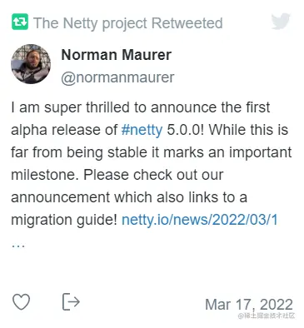Click the text 'milestone. Please check out our'
Viewport: 304px width, 328px height.
(117, 175)
